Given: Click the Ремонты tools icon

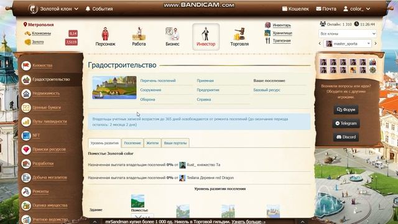Looking at the screenshot, I should [26, 192].
